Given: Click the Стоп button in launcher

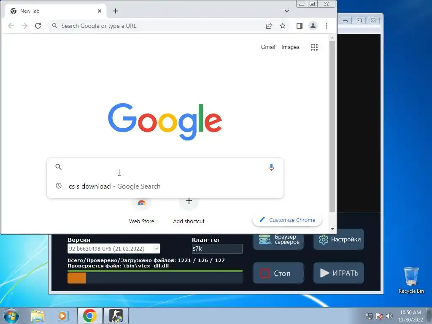Looking at the screenshot, I should pyautogui.click(x=278, y=273).
